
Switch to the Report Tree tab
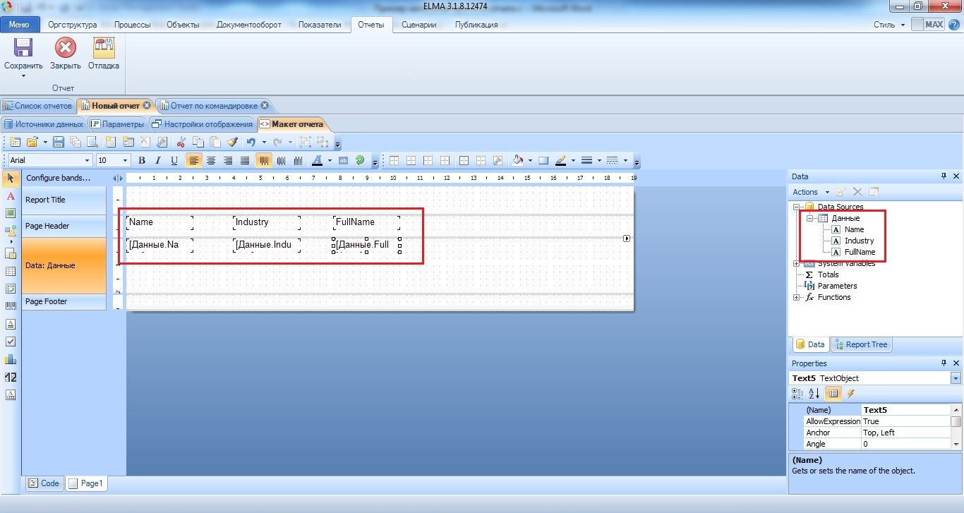[862, 344]
